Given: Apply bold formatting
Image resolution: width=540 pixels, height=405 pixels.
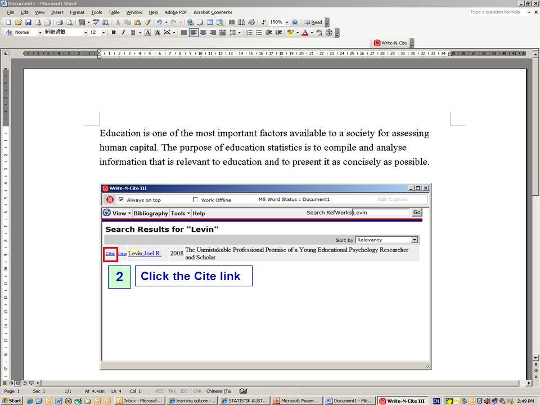Looking at the screenshot, I should (114, 33).
